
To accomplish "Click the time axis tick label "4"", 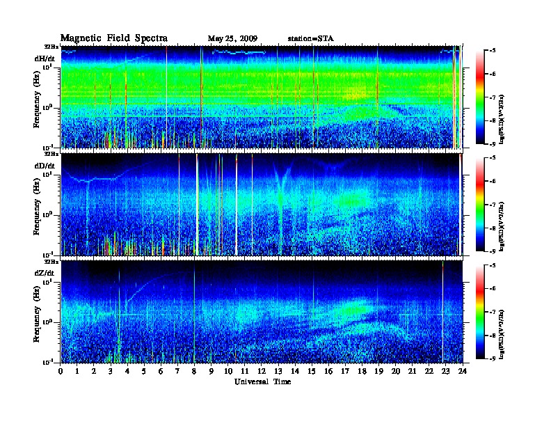I will pyautogui.click(x=127, y=371).
